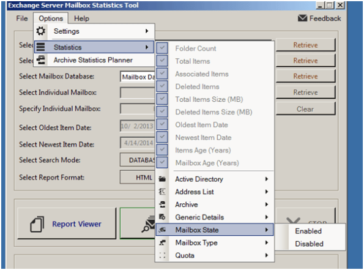Click the Quota menu label
Image resolution: width=364 pixels, height=270 pixels.
point(185,255)
